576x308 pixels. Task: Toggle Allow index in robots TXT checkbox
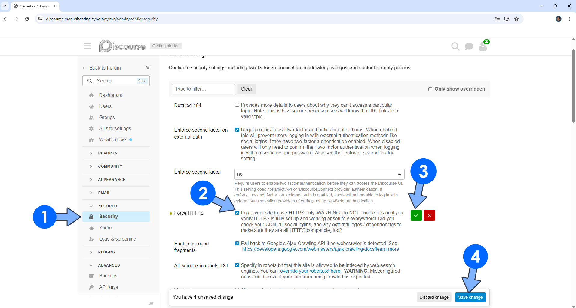[x=237, y=265]
